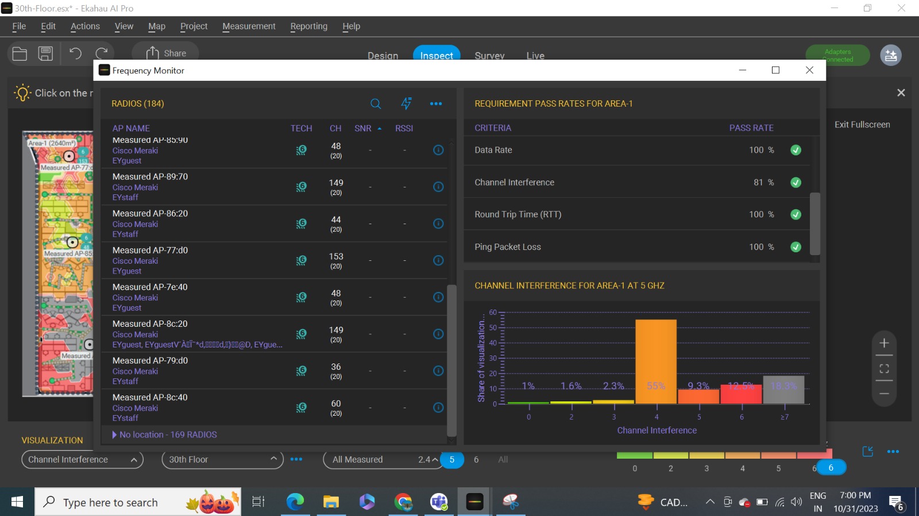Open the floor selector options (three dots)
The image size is (919, 516).
(296, 459)
